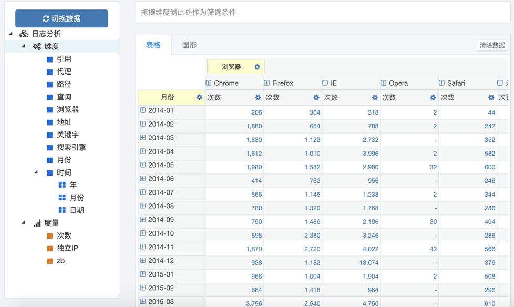Open settings gear for IE 次数 column
This screenshot has width=514, height=307.
tap(374, 98)
